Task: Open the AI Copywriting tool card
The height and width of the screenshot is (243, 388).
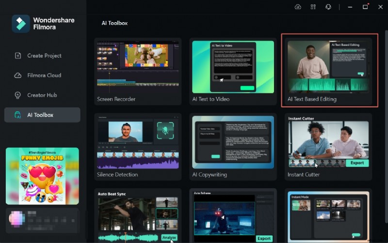Action: [x=233, y=147]
